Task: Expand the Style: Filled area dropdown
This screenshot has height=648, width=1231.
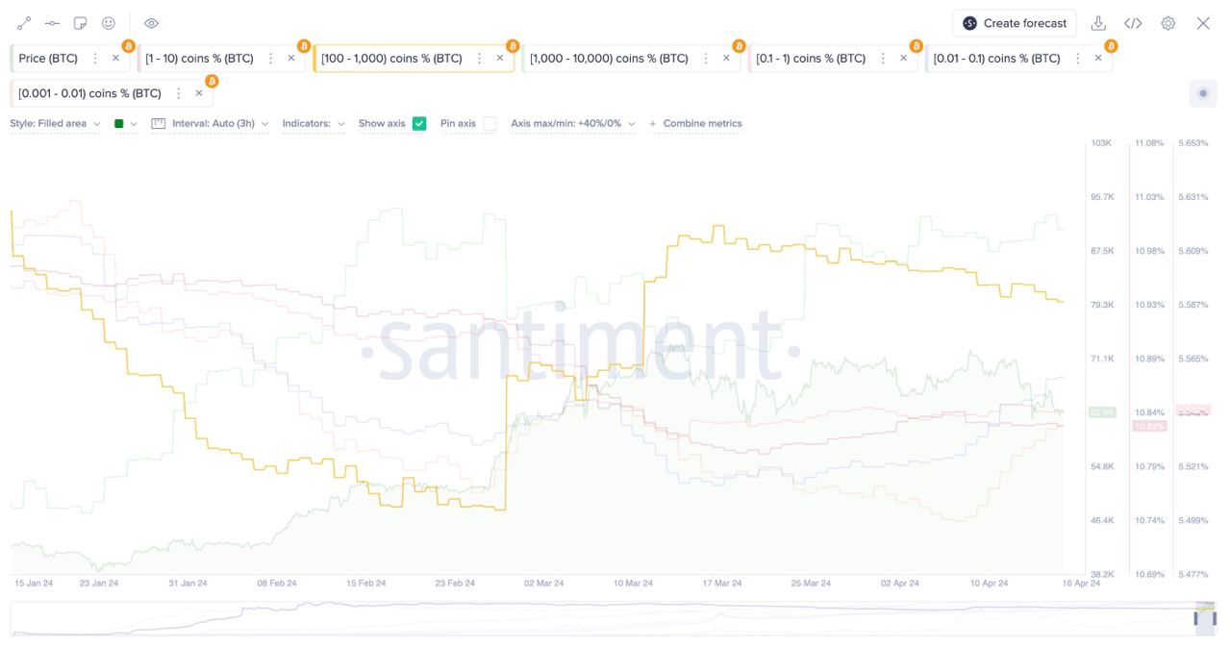Action: (55, 123)
